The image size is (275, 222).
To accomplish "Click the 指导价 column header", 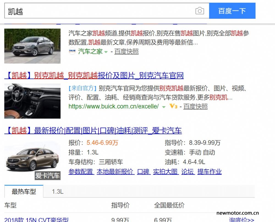I will (120, 205).
